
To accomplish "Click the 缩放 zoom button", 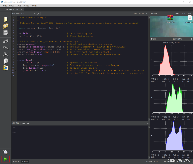I will [183, 14].
